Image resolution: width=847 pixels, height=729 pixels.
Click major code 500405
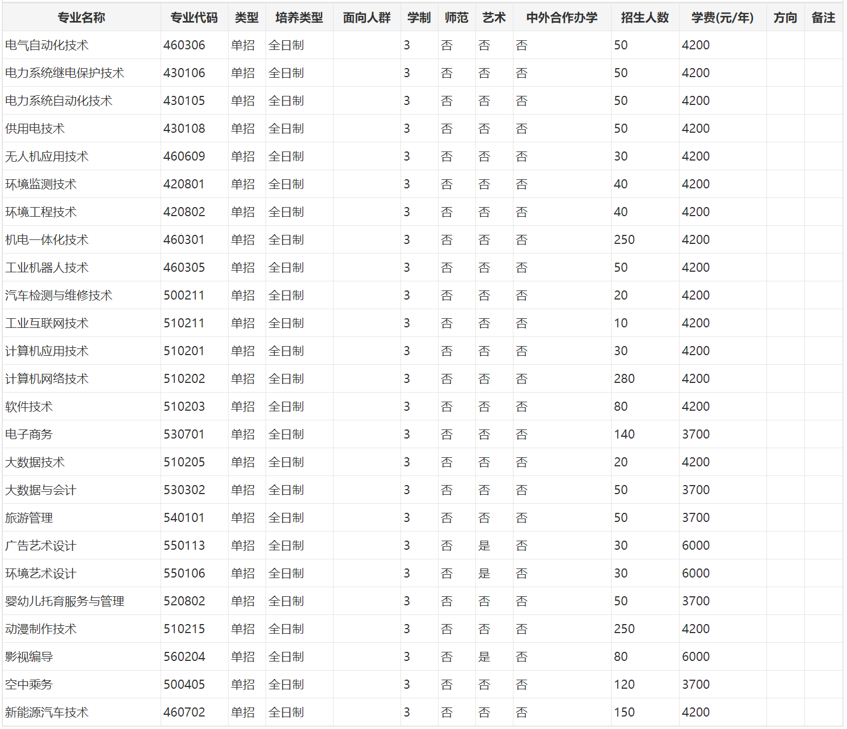pos(184,684)
